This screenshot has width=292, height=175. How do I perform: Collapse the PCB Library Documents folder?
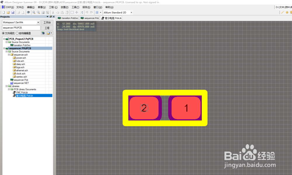point(9,89)
